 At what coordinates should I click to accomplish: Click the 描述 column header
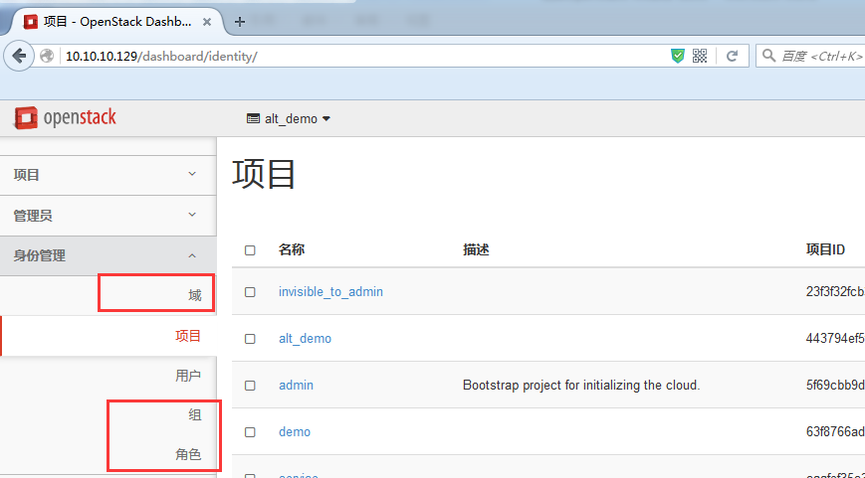point(476,249)
